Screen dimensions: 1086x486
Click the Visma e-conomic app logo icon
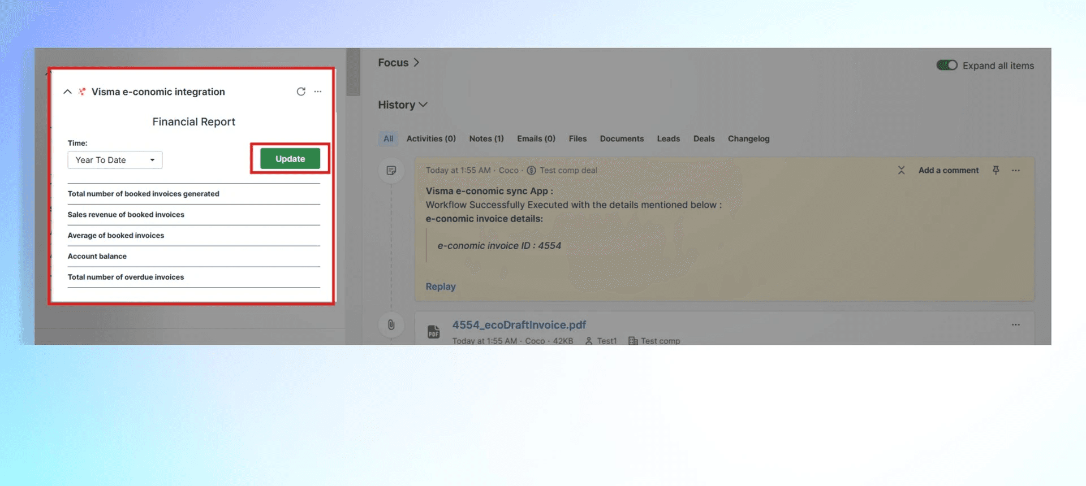pos(82,92)
